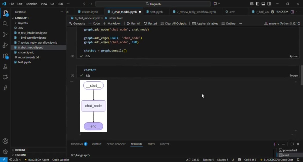Click the editor vertical scrollbar
Image resolution: width=303 pixels, height=162 pixels.
pyautogui.click(x=302, y=75)
